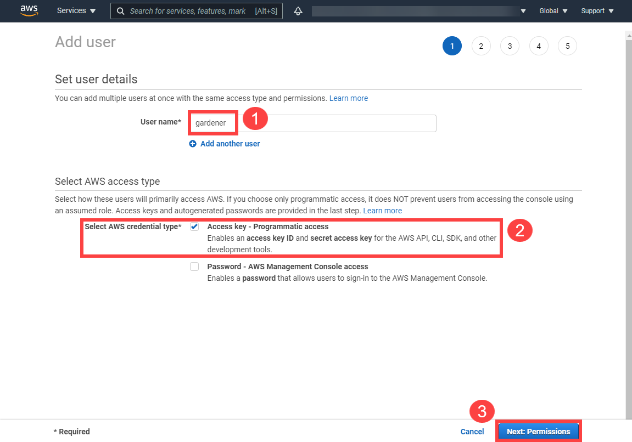Click the Cancel link
This screenshot has height=442, width=632.
point(472,432)
